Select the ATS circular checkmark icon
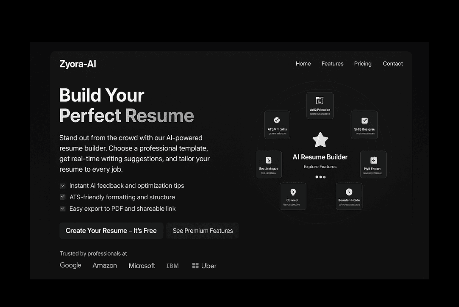The image size is (459, 307). 277,120
